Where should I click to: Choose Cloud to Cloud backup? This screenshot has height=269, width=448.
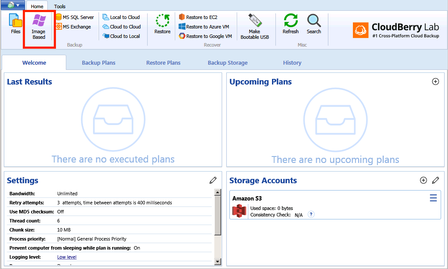[x=122, y=27]
